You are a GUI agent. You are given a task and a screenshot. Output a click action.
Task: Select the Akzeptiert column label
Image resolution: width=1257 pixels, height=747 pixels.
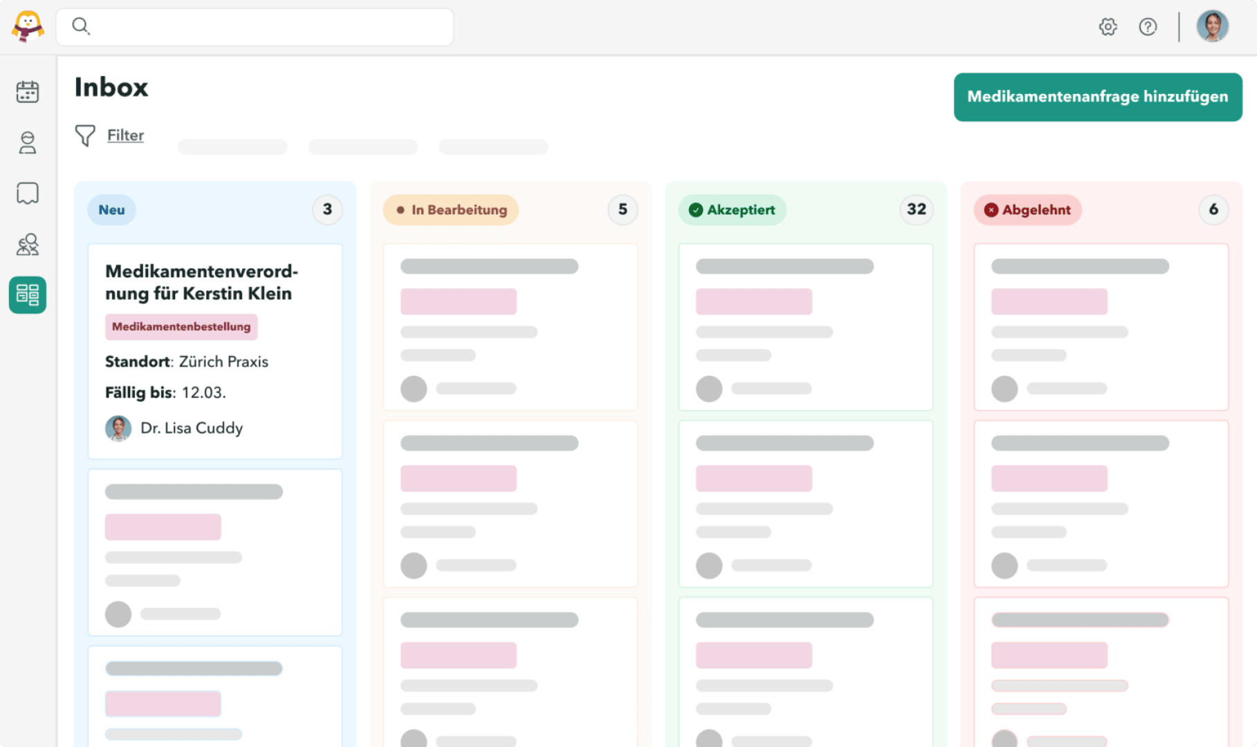[733, 210]
